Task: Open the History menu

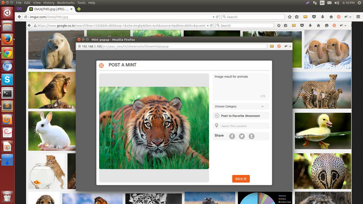Action: tap(49, 3)
